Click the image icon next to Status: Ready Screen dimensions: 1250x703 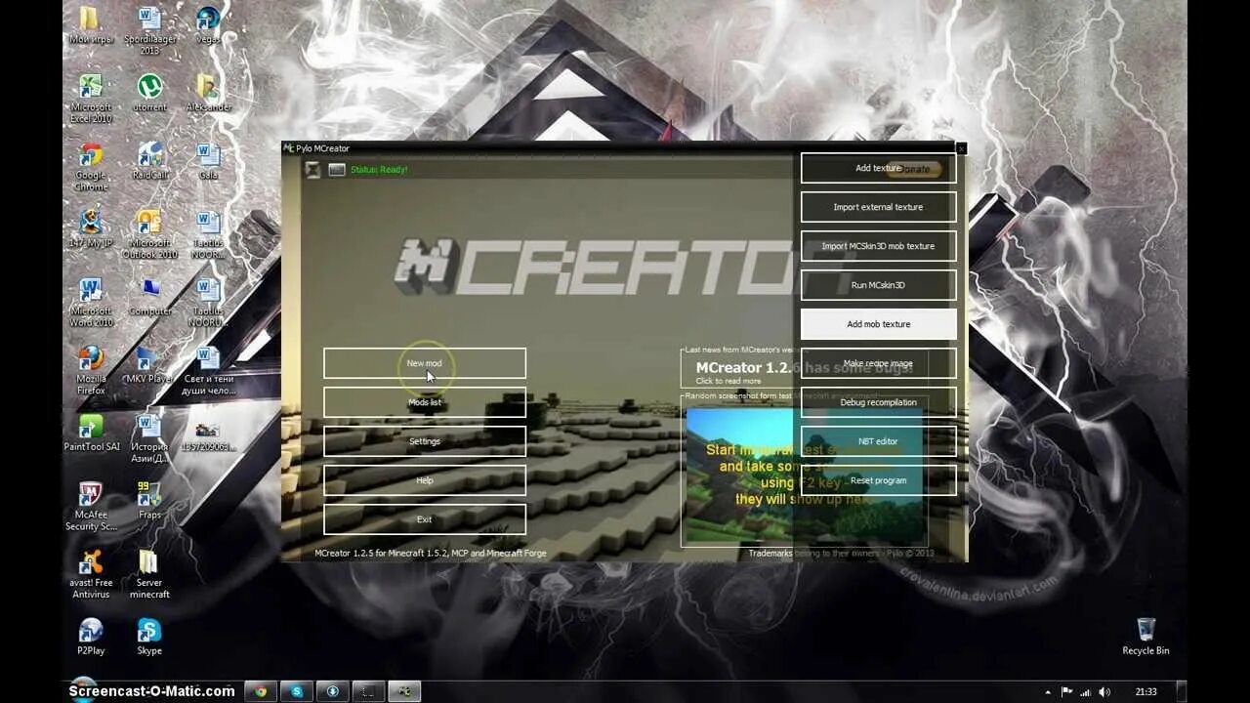click(336, 170)
